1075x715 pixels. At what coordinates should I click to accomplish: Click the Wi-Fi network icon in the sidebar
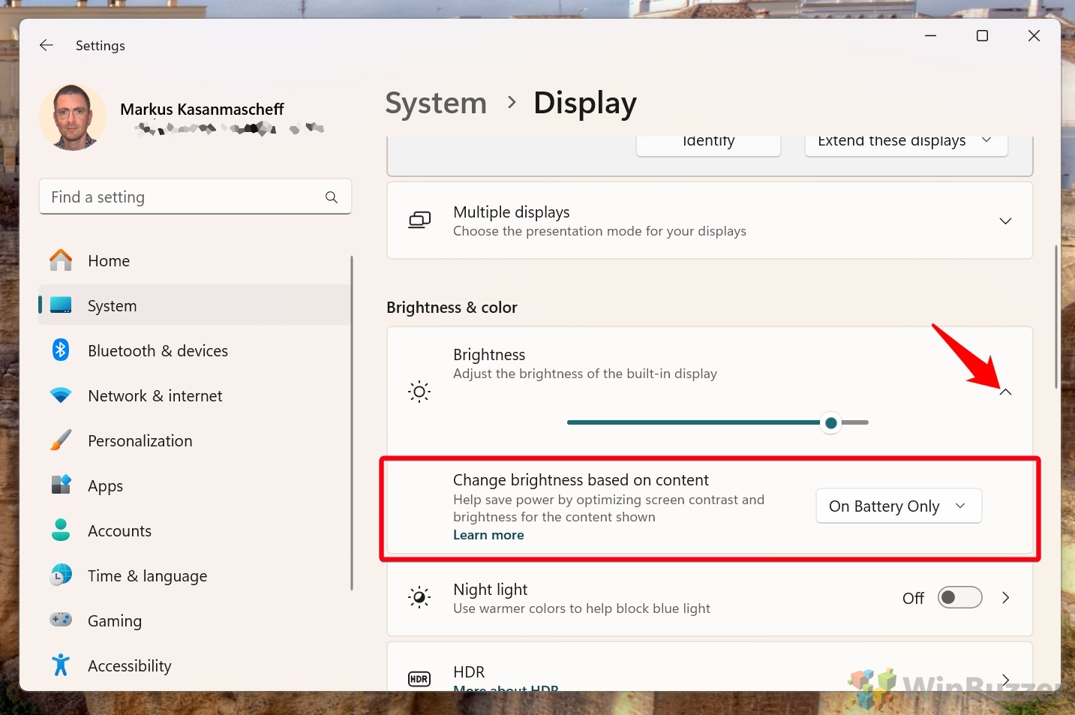point(61,395)
